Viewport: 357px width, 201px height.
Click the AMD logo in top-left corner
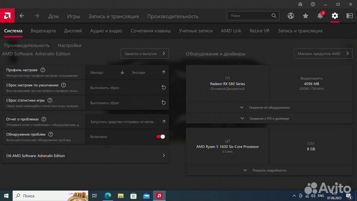pyautogui.click(x=7, y=16)
